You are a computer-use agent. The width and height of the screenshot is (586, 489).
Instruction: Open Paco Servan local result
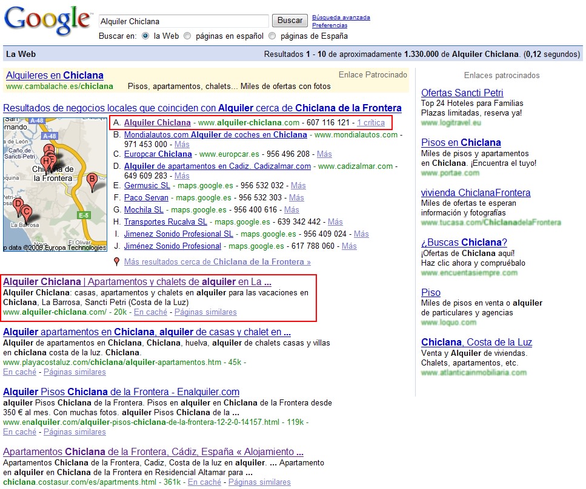(146, 197)
